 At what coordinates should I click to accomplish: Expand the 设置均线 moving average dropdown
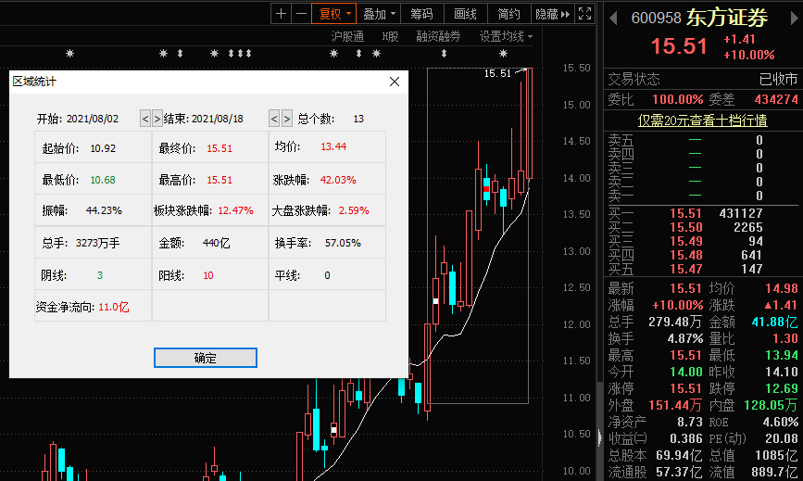click(507, 36)
